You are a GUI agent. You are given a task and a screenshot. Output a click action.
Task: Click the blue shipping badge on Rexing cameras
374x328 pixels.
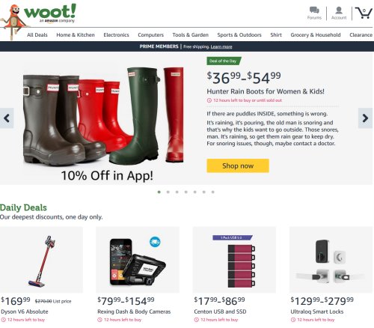(155, 242)
